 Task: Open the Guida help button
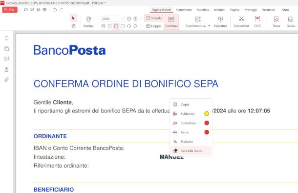[291, 22]
